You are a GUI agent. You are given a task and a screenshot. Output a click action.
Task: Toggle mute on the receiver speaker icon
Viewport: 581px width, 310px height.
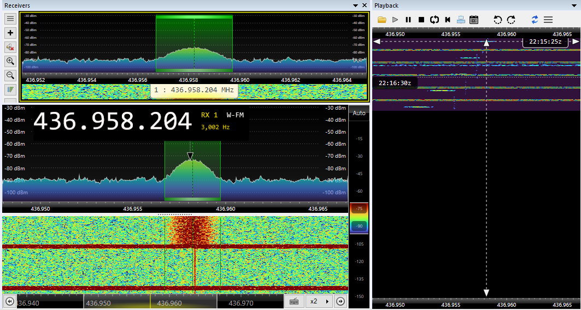point(10,47)
